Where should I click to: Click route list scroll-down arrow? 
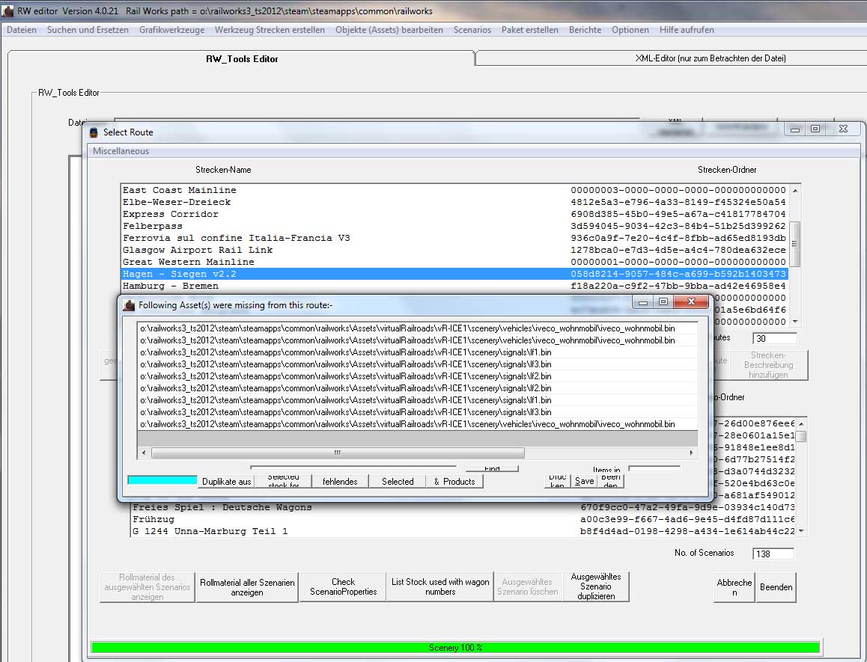click(795, 321)
